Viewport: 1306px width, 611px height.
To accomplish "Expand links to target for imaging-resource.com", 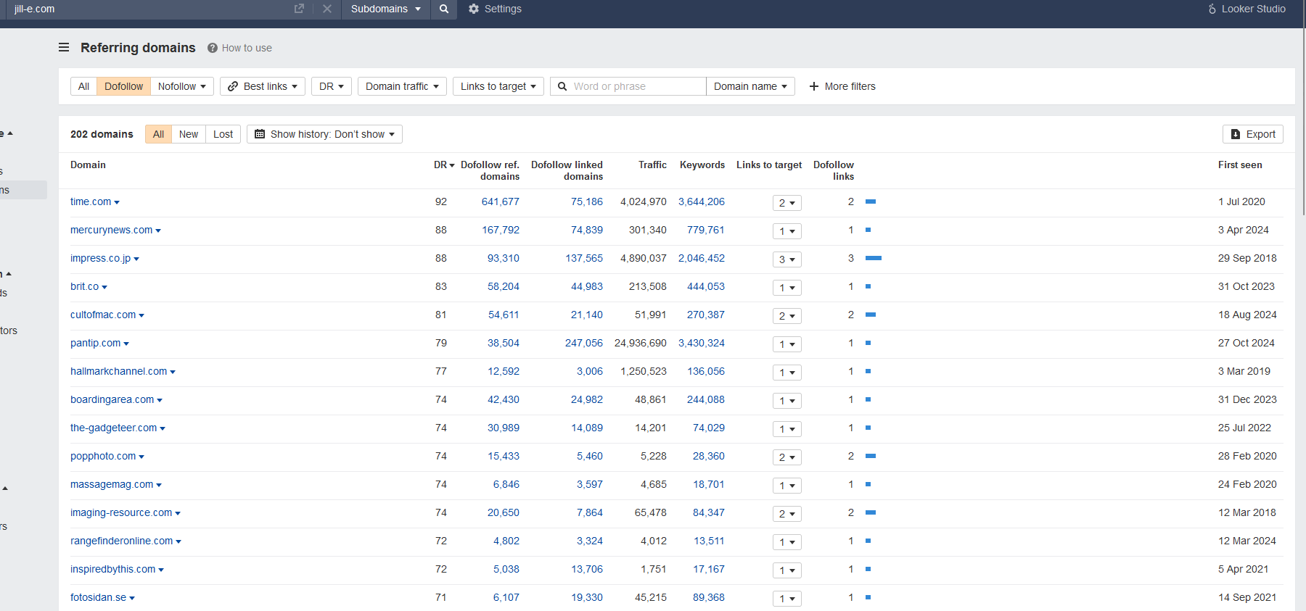I will (x=787, y=514).
